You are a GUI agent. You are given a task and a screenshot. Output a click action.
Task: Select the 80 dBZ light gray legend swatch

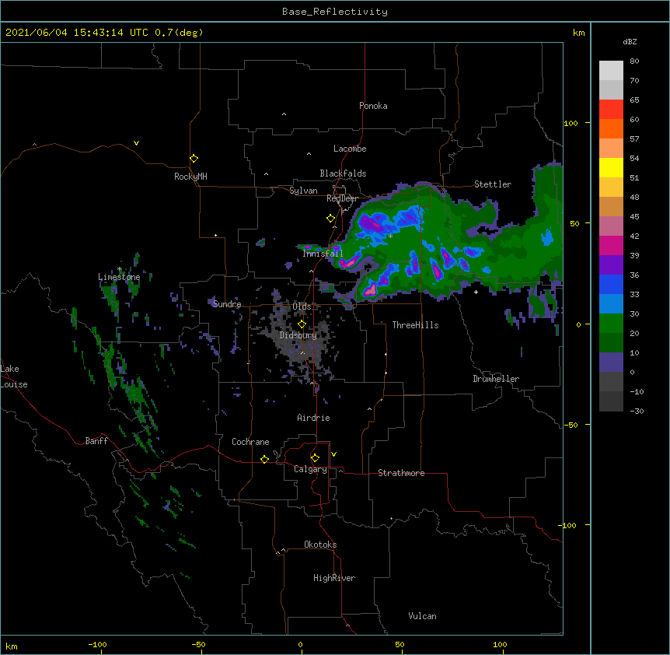point(611,71)
